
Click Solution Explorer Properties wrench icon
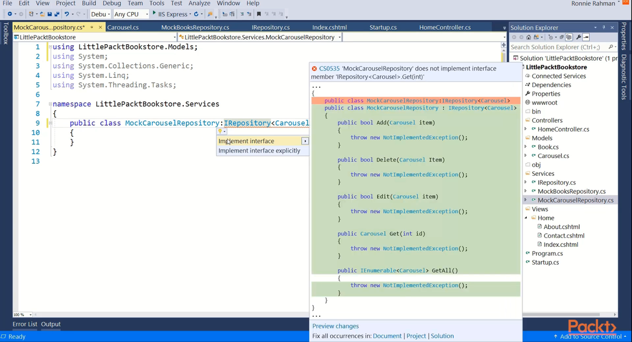(x=578, y=37)
